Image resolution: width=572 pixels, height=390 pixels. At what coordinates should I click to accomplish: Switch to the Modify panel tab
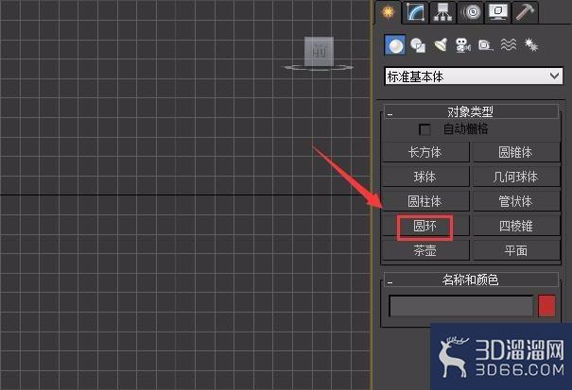415,12
